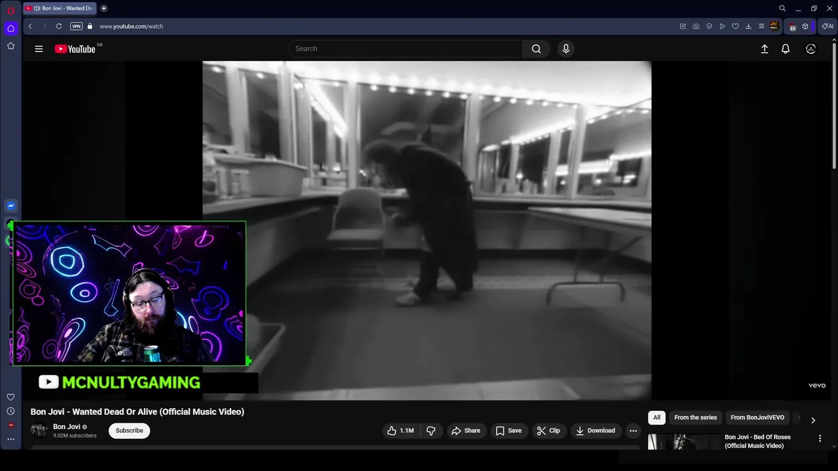The width and height of the screenshot is (838, 471).
Task: Select the From BonJoviVEVO chip
Action: pyautogui.click(x=757, y=417)
